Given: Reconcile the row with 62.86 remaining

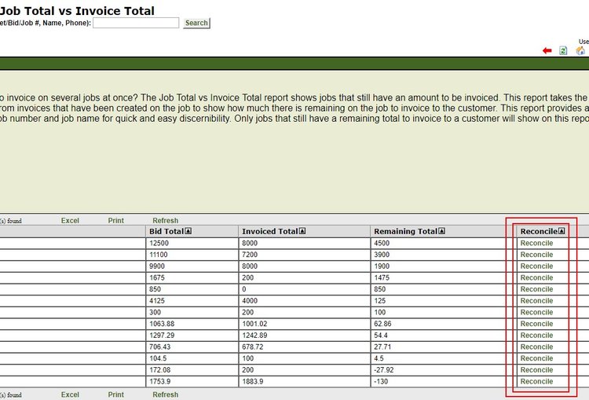Looking at the screenshot, I should click(536, 324).
